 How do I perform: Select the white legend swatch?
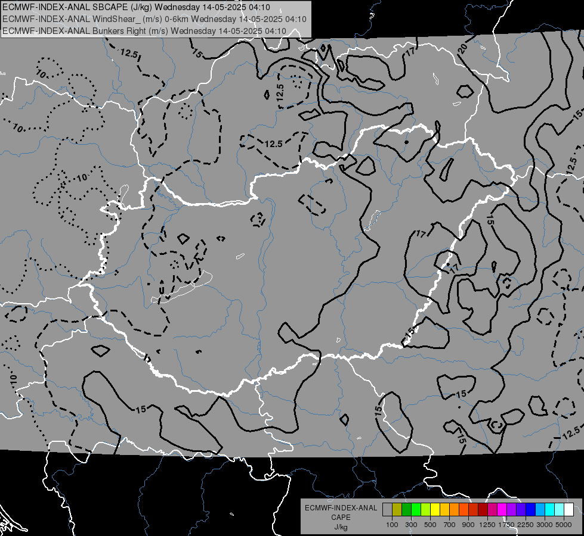569,510
